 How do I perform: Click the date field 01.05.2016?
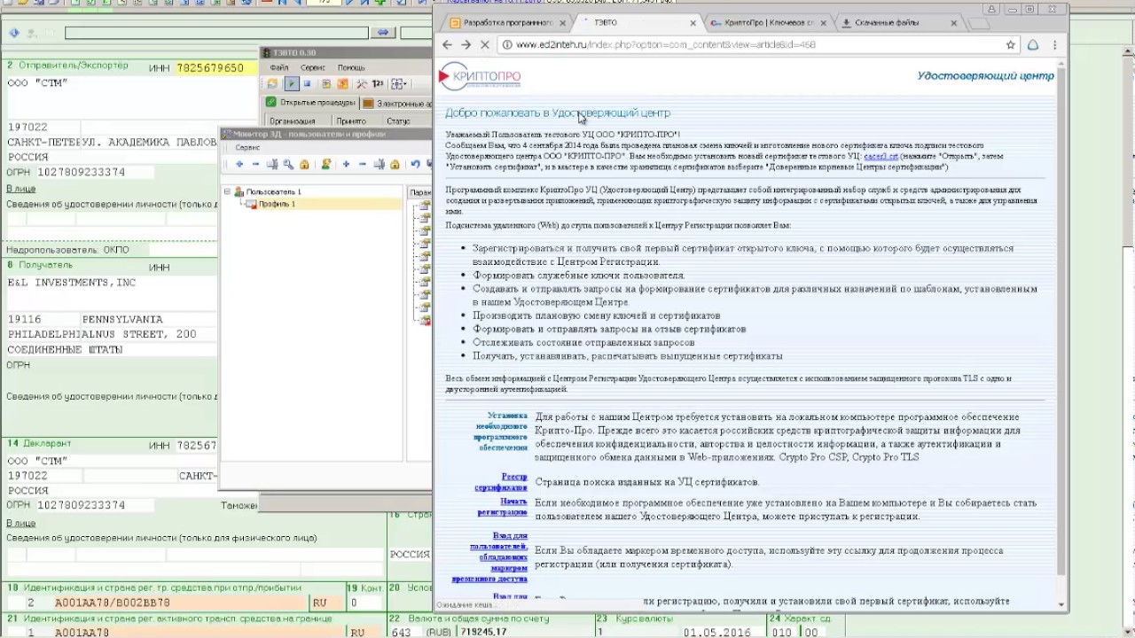(716, 633)
